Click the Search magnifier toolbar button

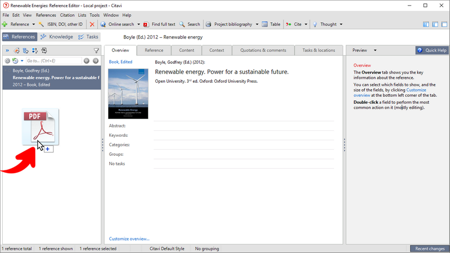click(190, 24)
